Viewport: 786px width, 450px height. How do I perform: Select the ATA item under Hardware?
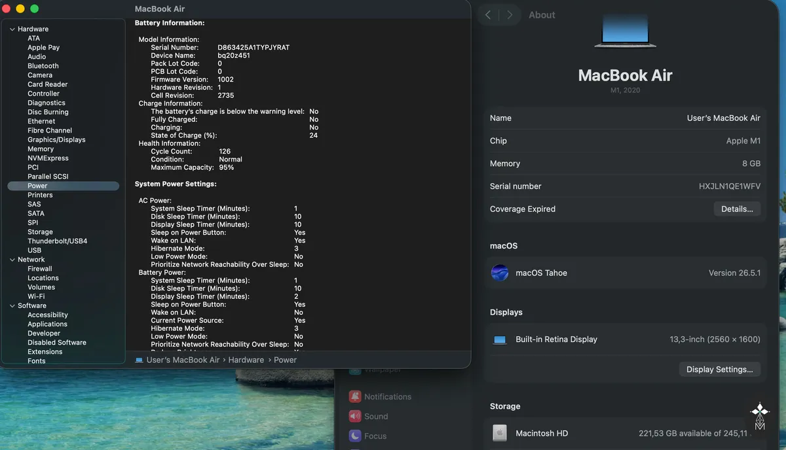[x=33, y=38]
